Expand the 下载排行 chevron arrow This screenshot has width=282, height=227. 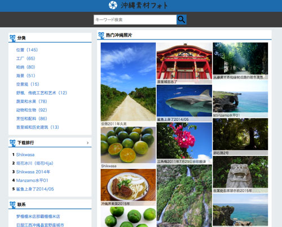tap(87, 143)
